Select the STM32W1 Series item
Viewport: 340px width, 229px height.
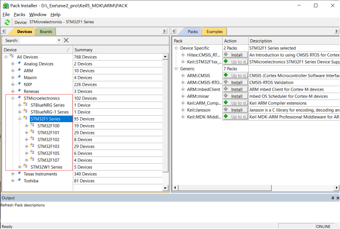[47, 167]
